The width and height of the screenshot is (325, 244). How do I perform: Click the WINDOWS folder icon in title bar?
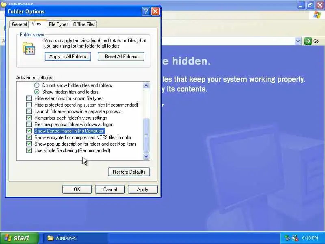[3, 4]
